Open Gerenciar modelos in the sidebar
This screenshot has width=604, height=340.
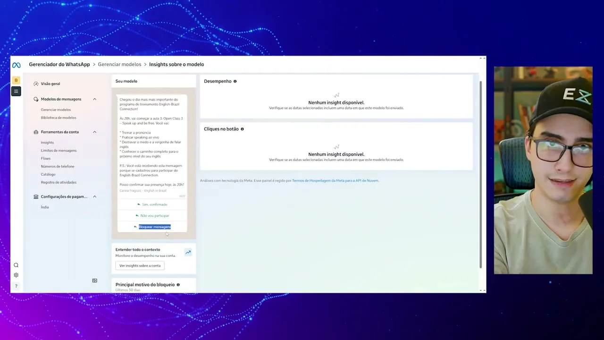tap(56, 110)
